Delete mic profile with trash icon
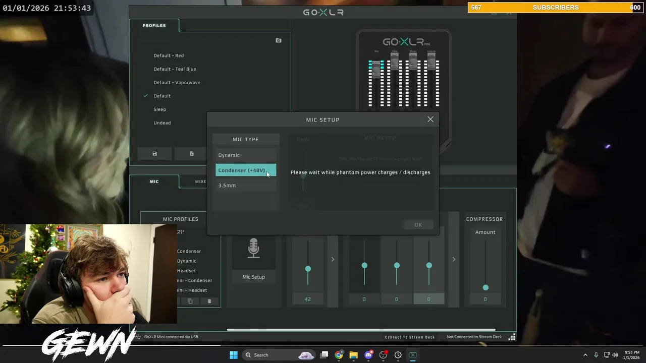 (x=209, y=301)
